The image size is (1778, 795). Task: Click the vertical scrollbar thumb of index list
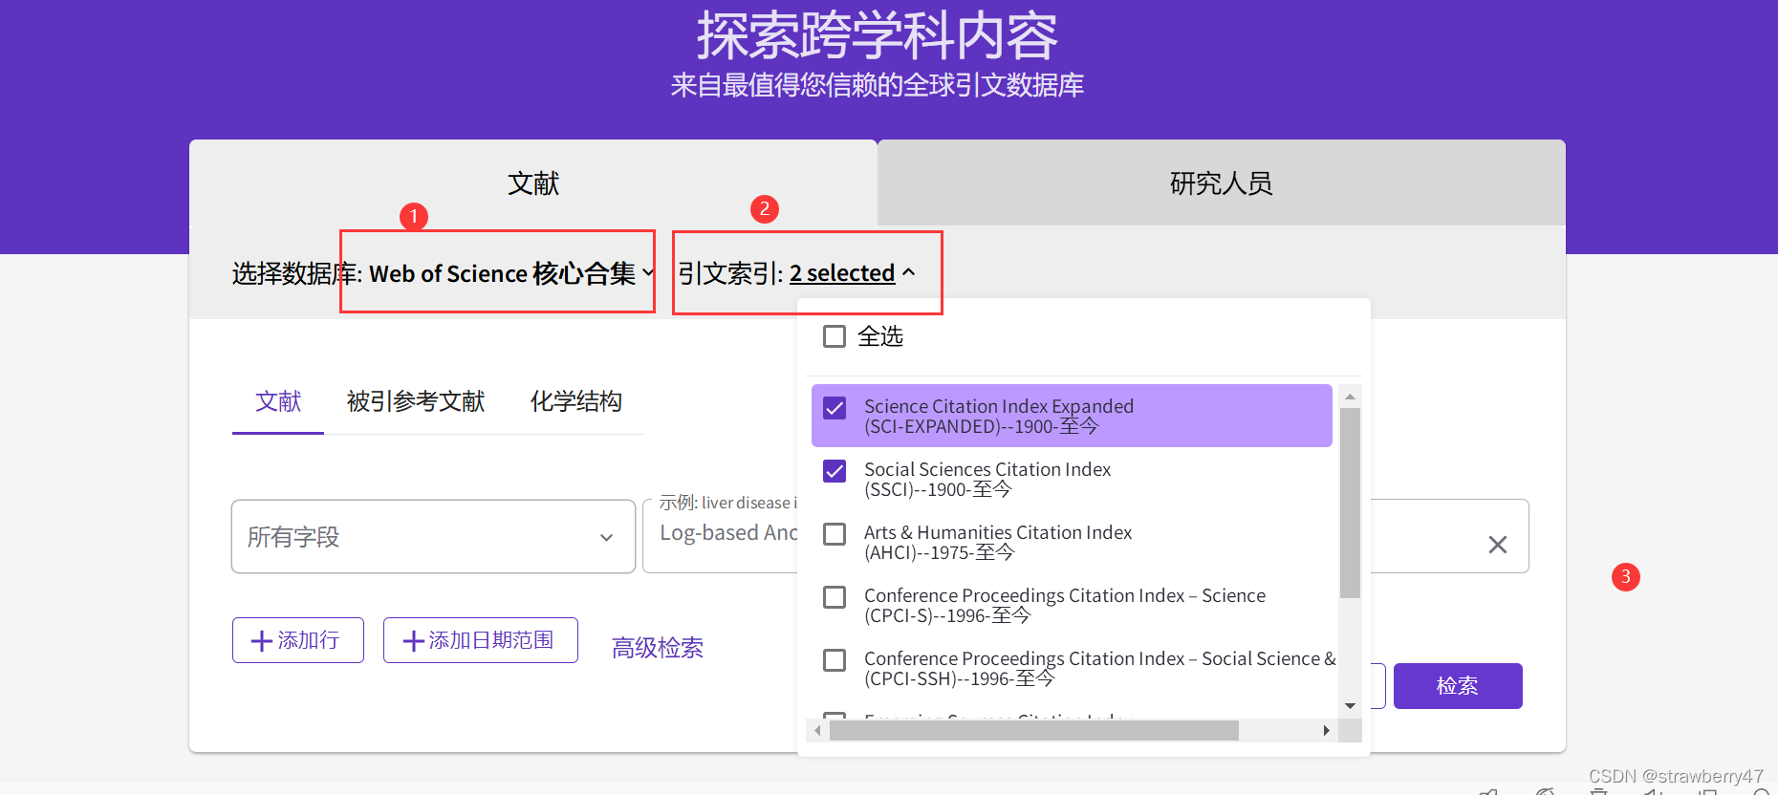click(x=1350, y=503)
